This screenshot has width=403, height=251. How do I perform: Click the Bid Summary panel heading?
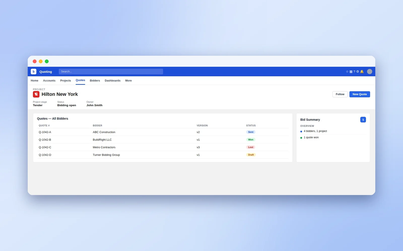coord(310,120)
